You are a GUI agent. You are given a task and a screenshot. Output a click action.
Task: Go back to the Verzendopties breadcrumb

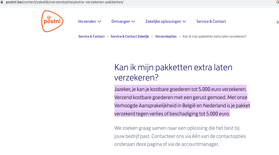click(166, 37)
